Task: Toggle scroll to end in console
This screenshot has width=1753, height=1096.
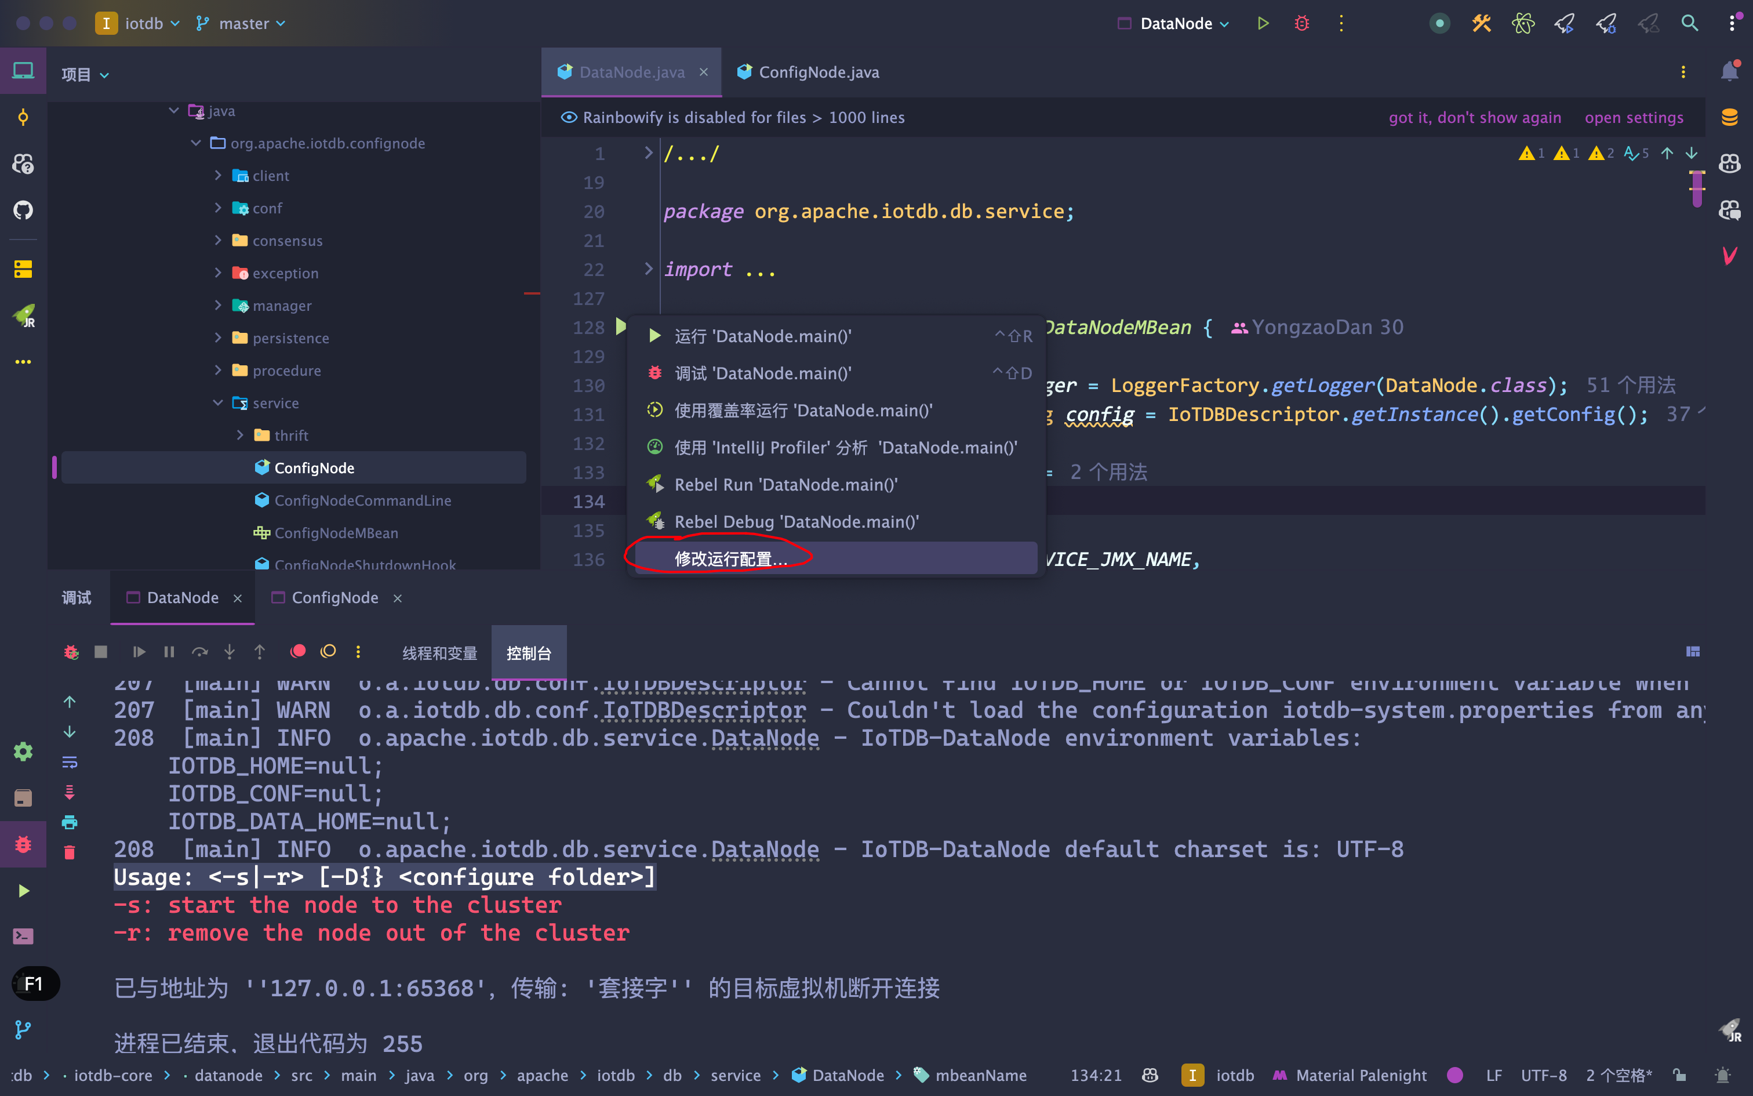Action: [70, 792]
